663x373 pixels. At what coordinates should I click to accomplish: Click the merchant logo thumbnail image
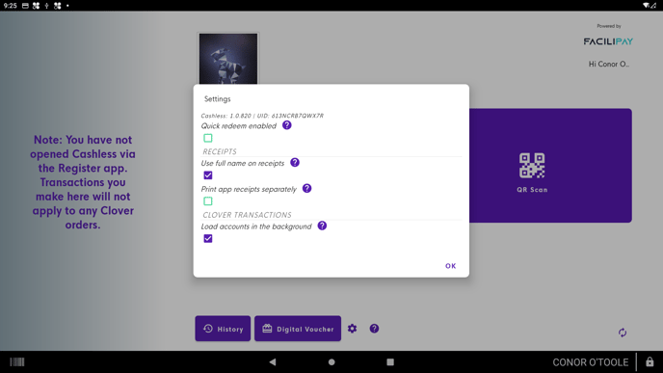228,59
